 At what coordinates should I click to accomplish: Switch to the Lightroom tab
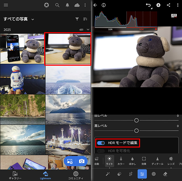point(45,176)
